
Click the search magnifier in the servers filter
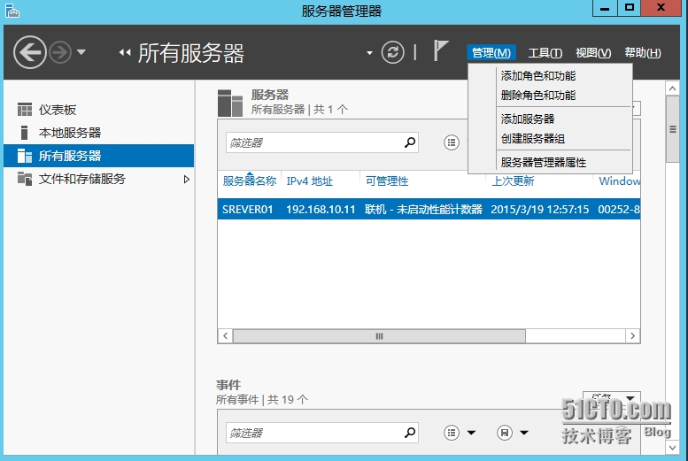410,142
